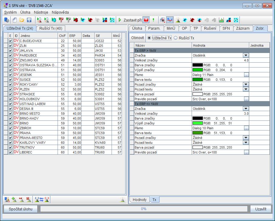Uncheck the C.BUDEJOVICE enable checkbox
This screenshot has height=221, width=275.
pos(11,41)
